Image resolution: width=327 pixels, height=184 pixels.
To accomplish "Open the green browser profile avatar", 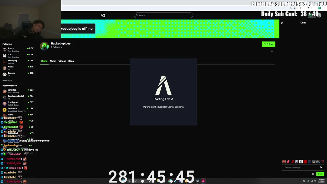I will 320,8.
